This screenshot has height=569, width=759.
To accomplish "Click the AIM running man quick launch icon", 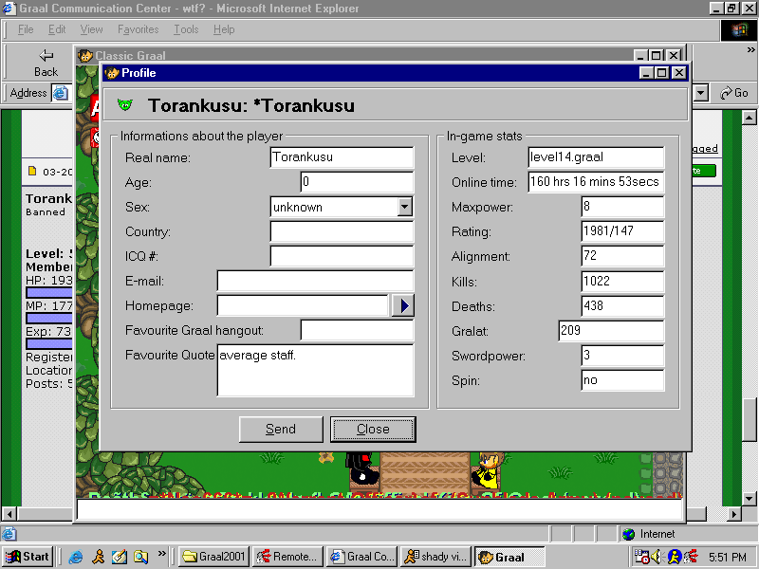I will [98, 557].
